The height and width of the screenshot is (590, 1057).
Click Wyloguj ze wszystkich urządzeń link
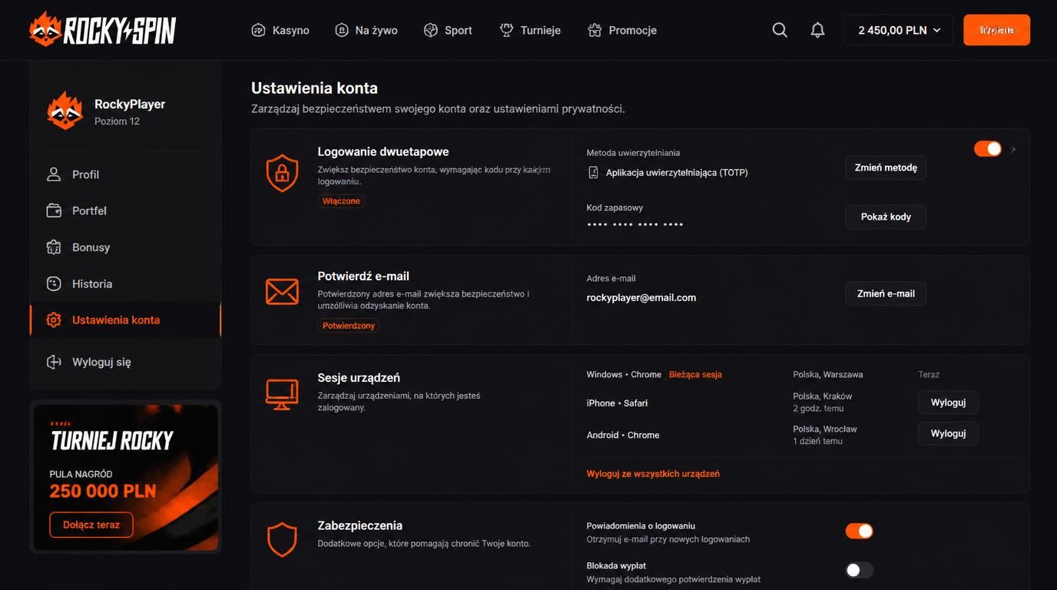653,474
